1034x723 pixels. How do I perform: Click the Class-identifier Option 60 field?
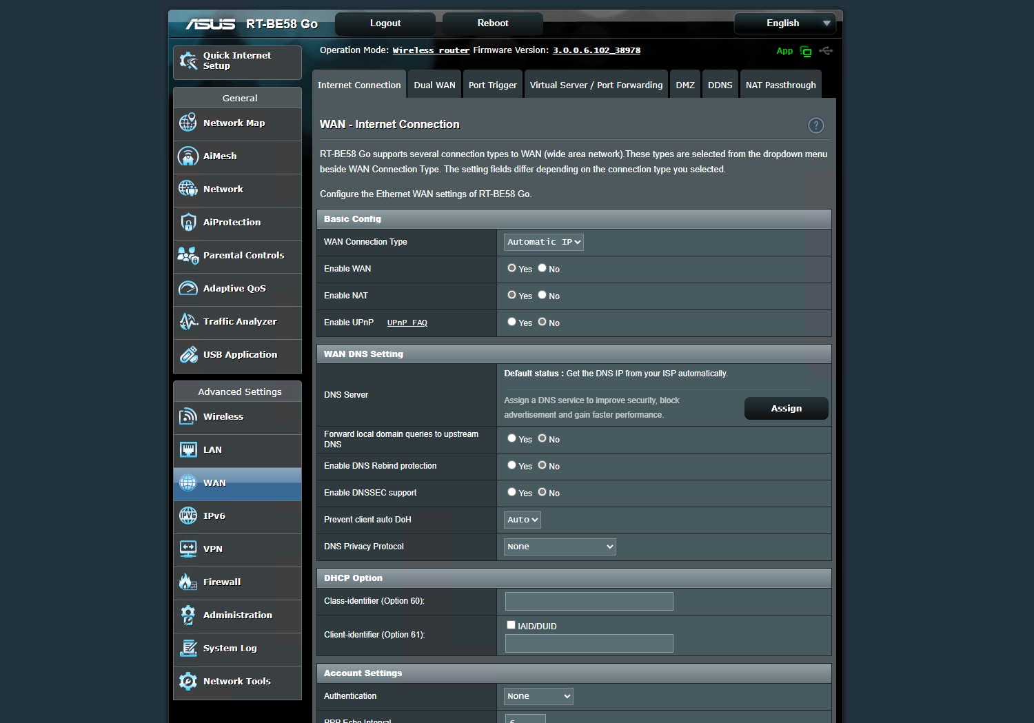coord(589,601)
